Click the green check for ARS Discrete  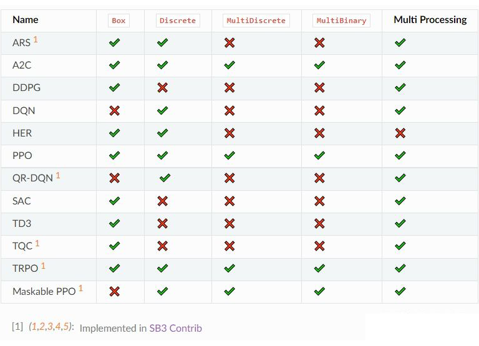tap(163, 42)
